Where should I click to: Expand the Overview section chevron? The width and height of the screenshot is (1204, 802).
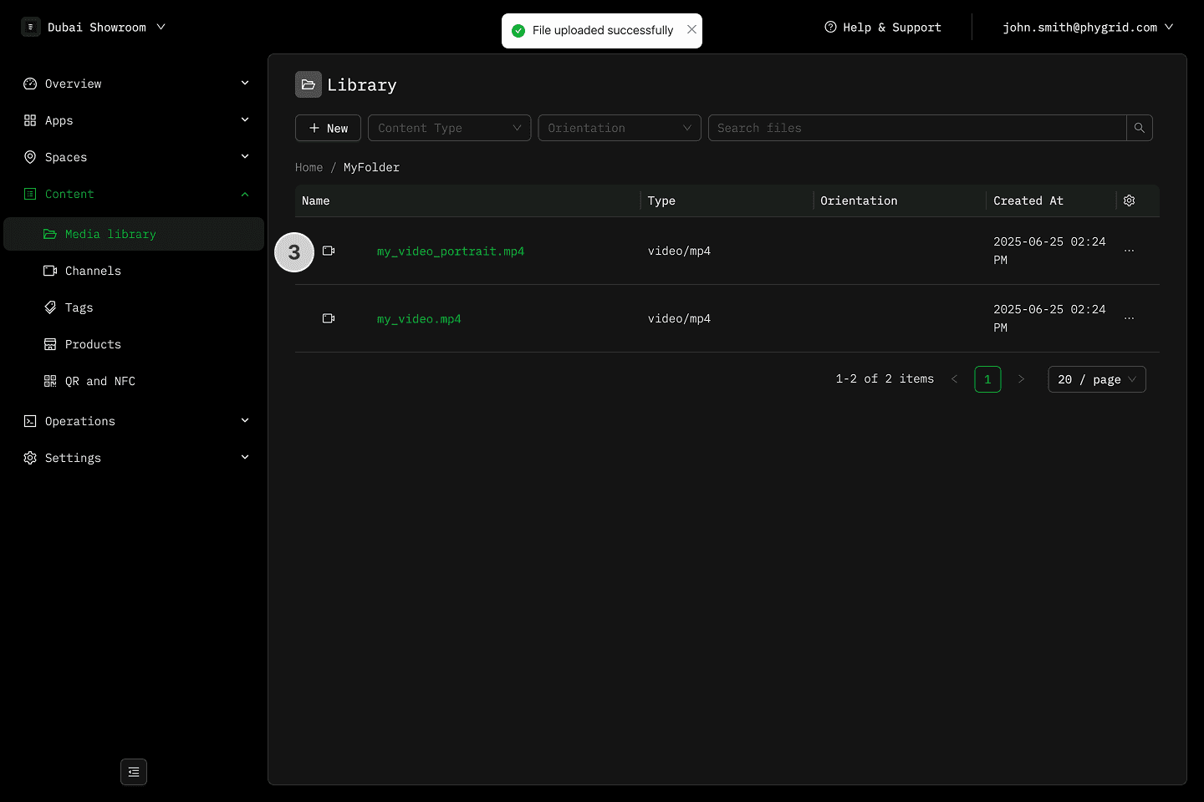(245, 83)
